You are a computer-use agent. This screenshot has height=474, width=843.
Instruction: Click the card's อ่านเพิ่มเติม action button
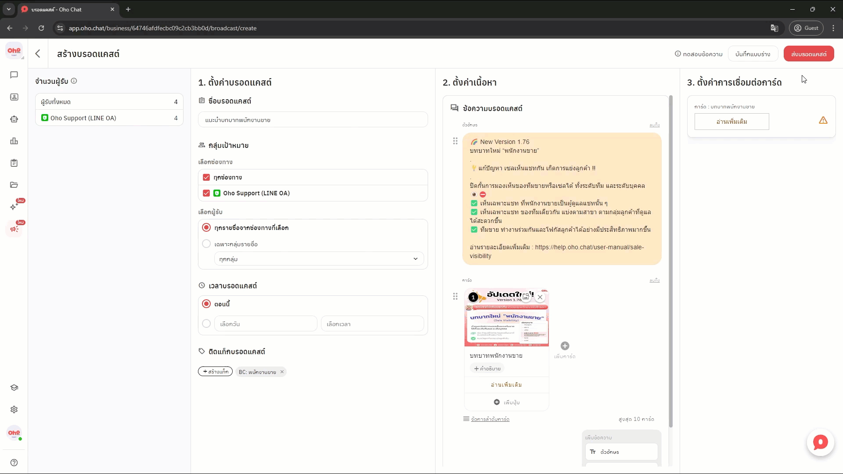(x=506, y=384)
